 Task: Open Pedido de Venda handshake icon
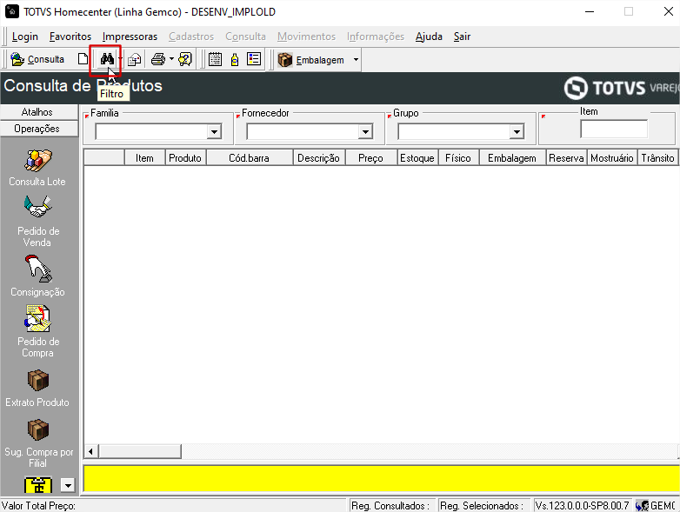click(37, 207)
